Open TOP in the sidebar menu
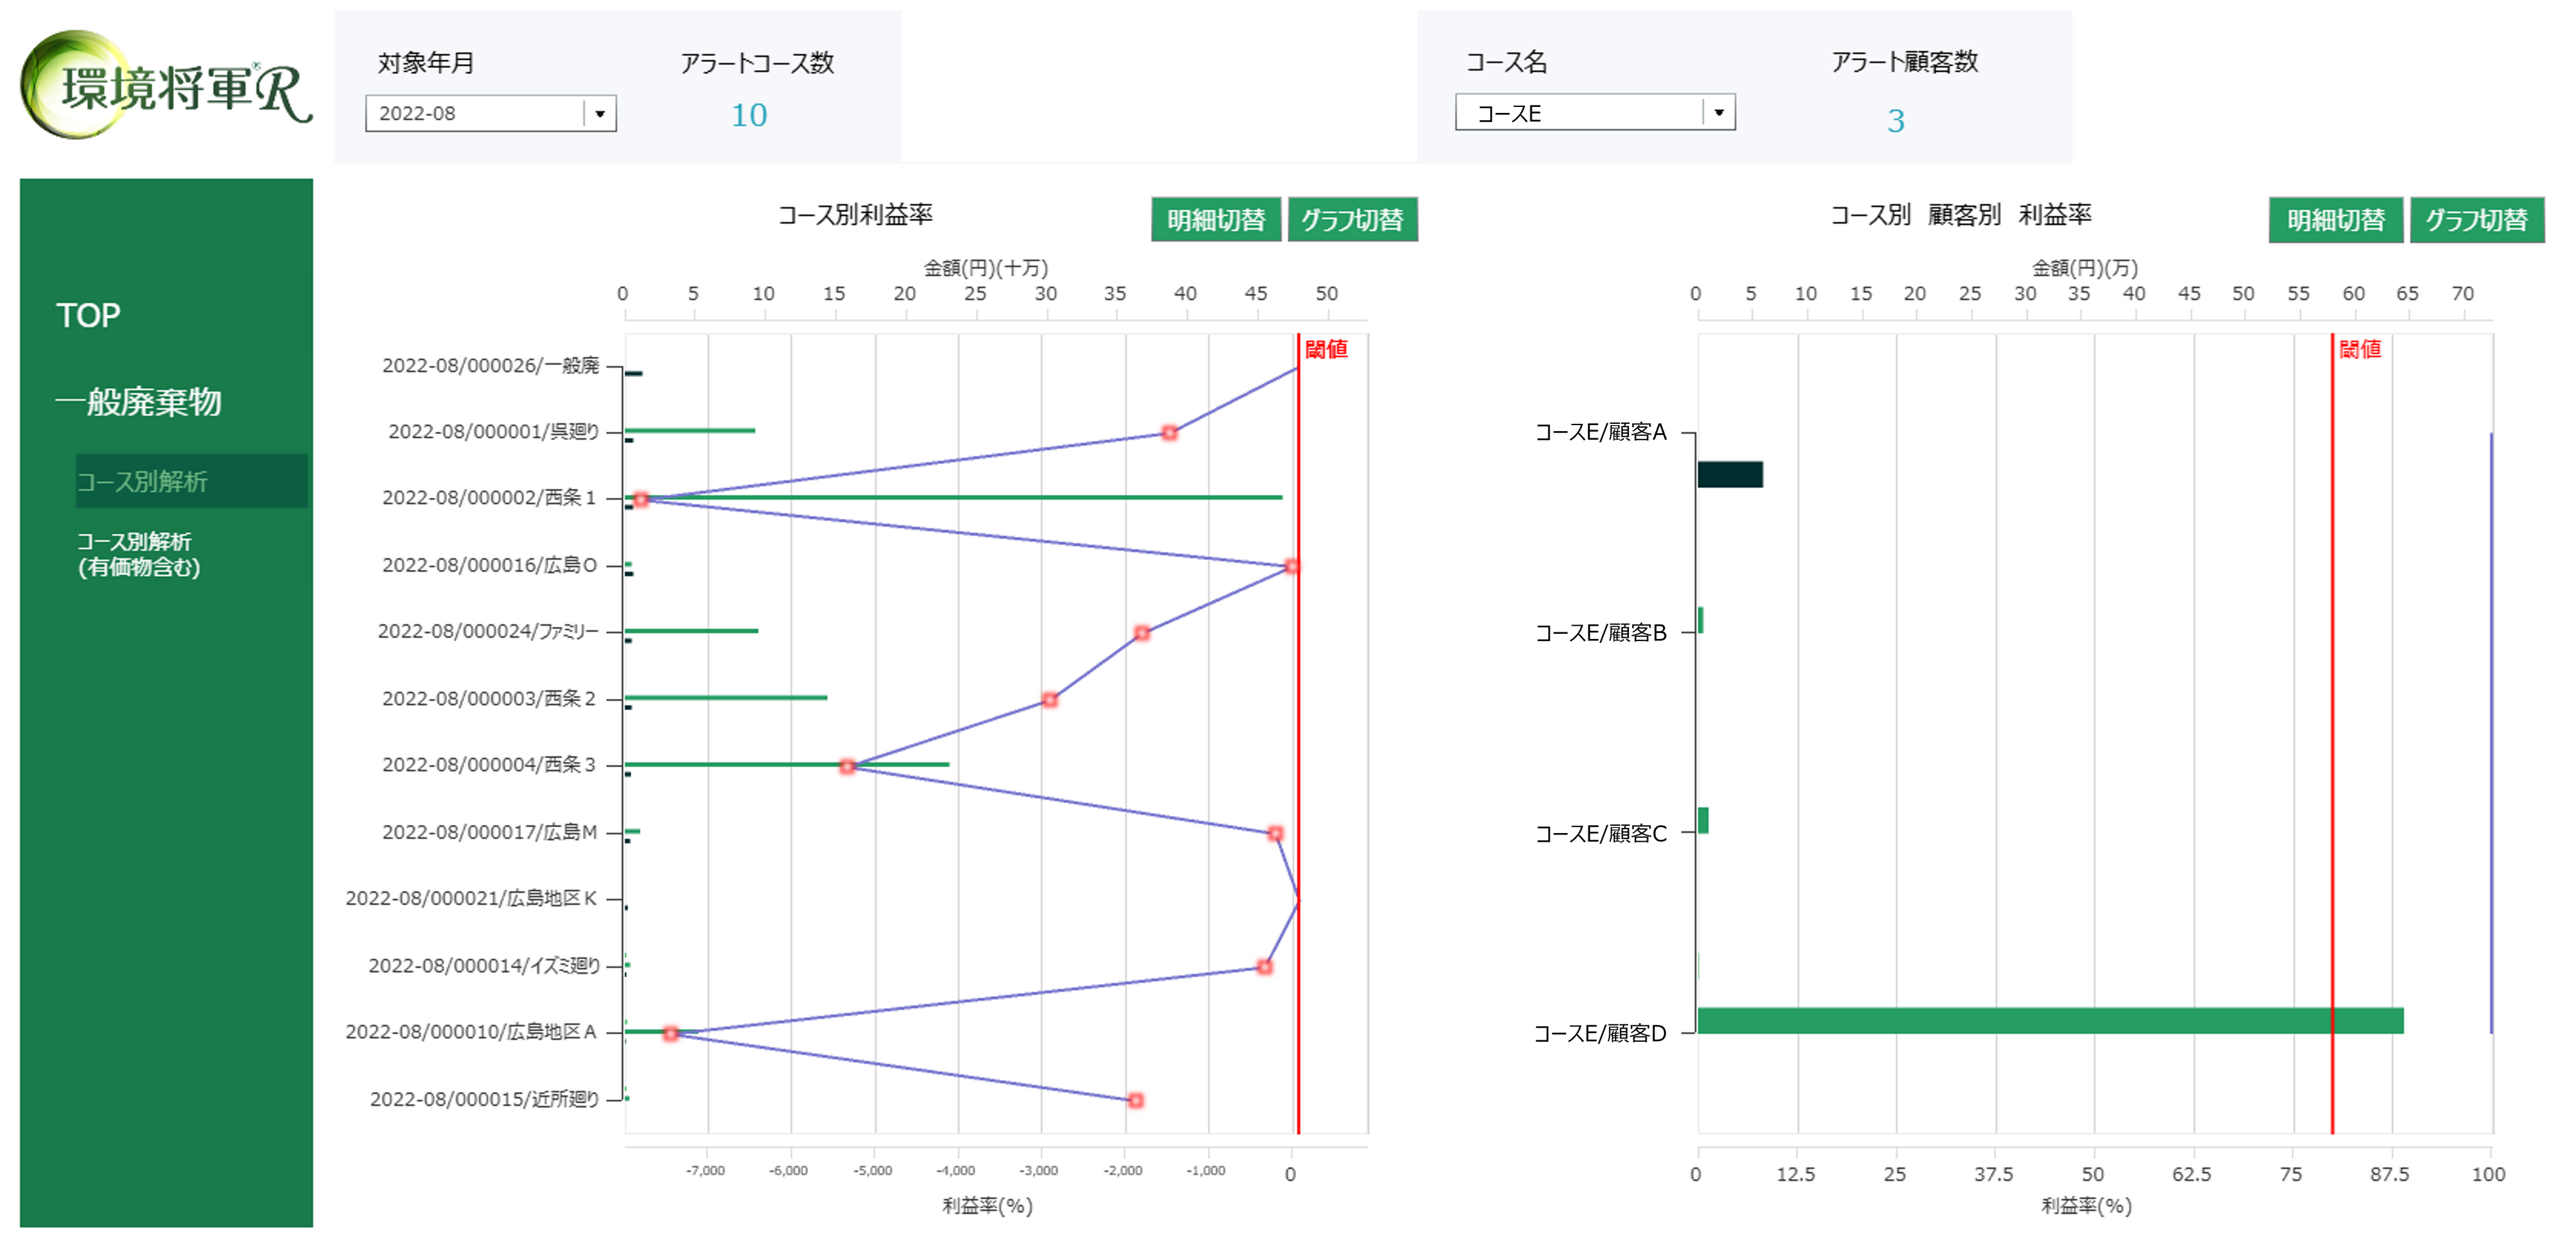Viewport: 2576px width, 1247px height. click(88, 316)
